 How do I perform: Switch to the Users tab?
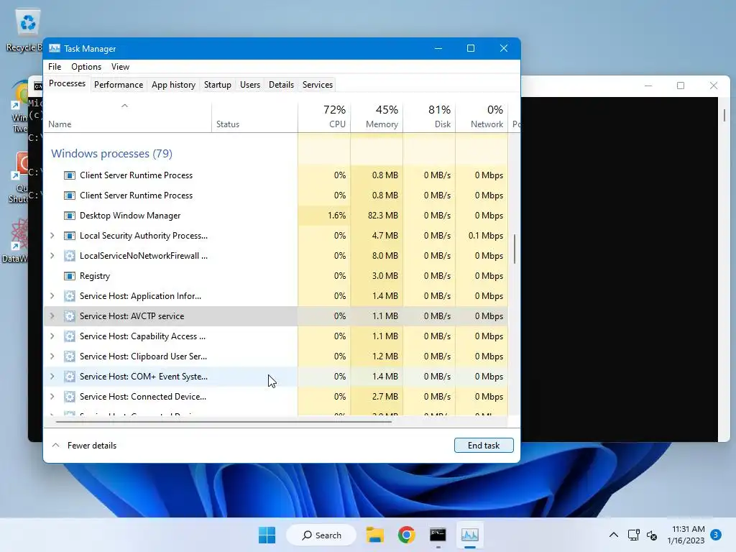(x=249, y=85)
